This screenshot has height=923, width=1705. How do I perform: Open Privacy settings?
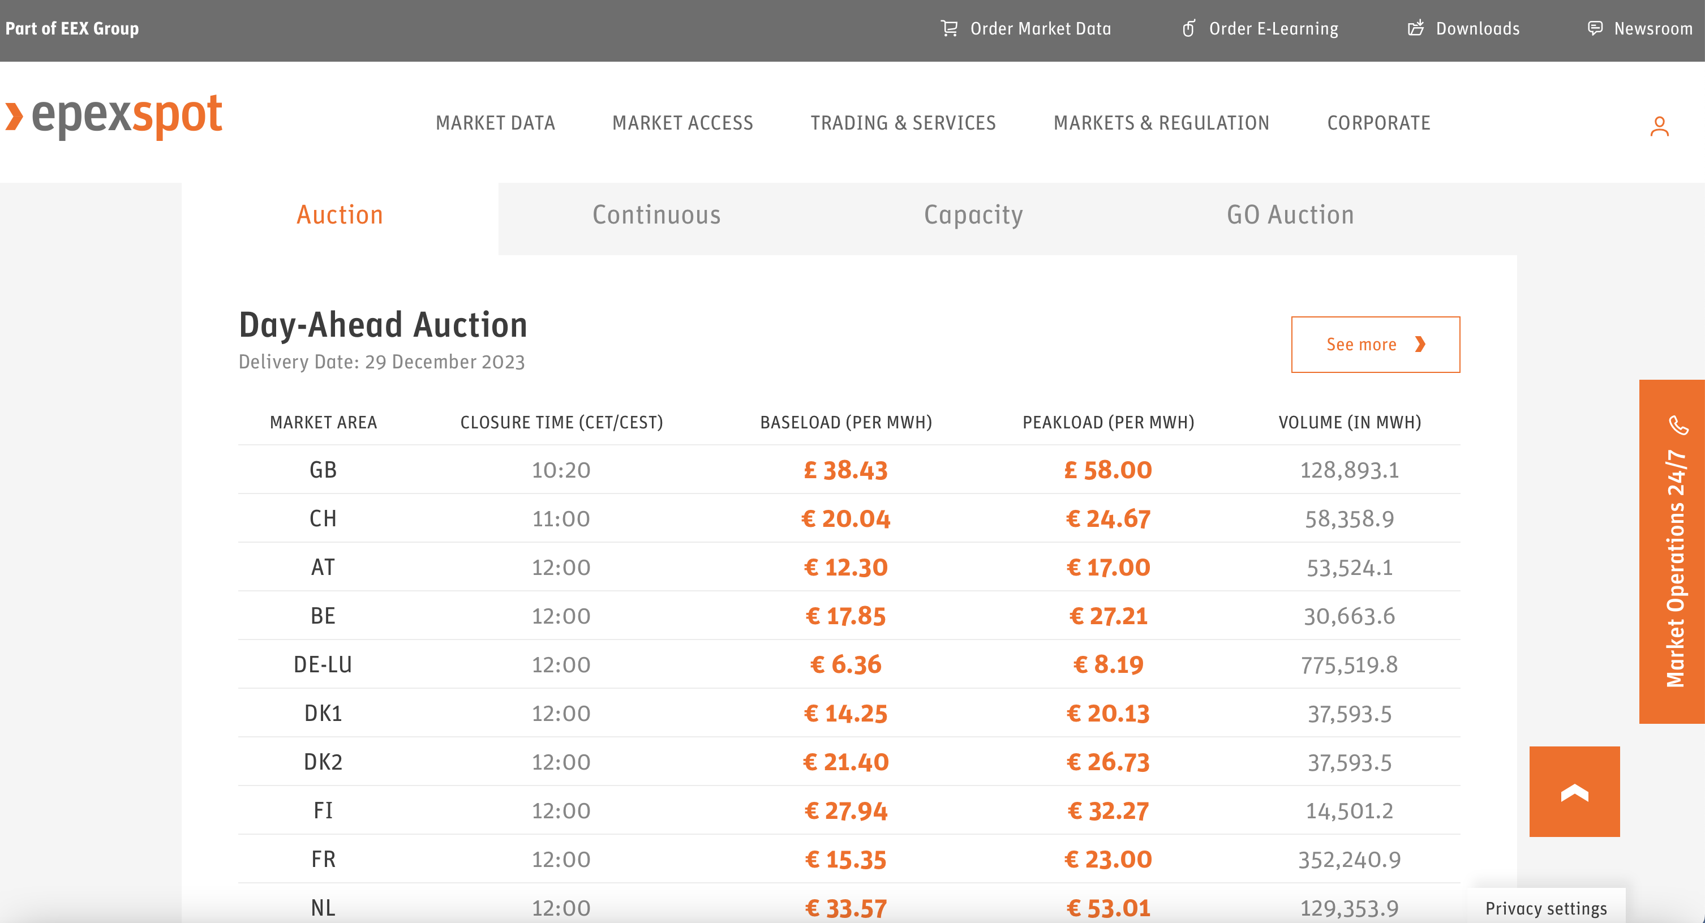(x=1545, y=908)
